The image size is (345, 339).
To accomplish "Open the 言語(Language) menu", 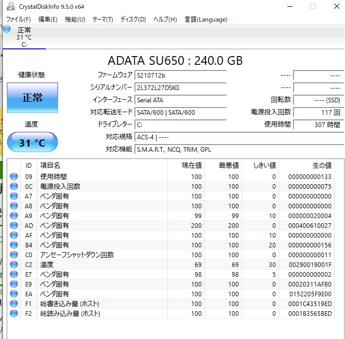I will (x=206, y=20).
